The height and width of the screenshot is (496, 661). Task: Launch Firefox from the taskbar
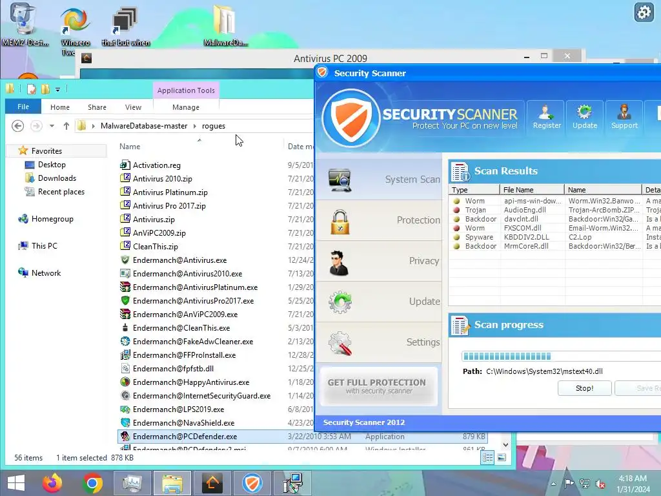[52, 483]
